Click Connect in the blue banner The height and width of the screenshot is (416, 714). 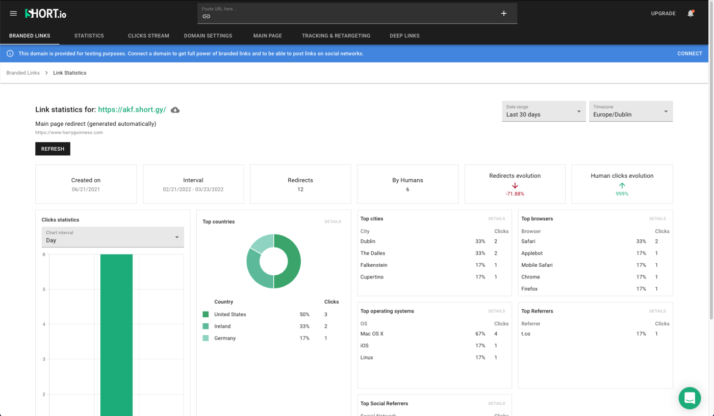(x=690, y=53)
